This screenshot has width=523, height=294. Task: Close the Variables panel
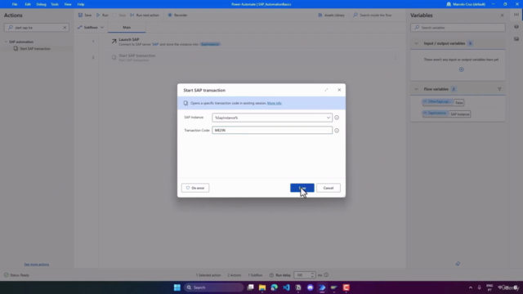pos(502,16)
